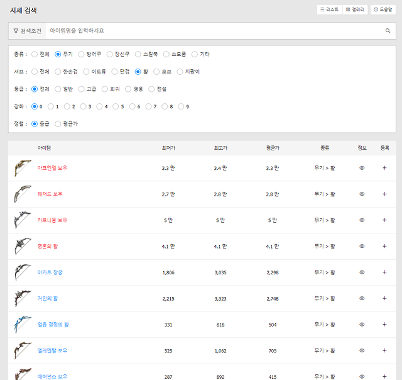Choose 한손검 sub-type radio button

(x=58, y=72)
